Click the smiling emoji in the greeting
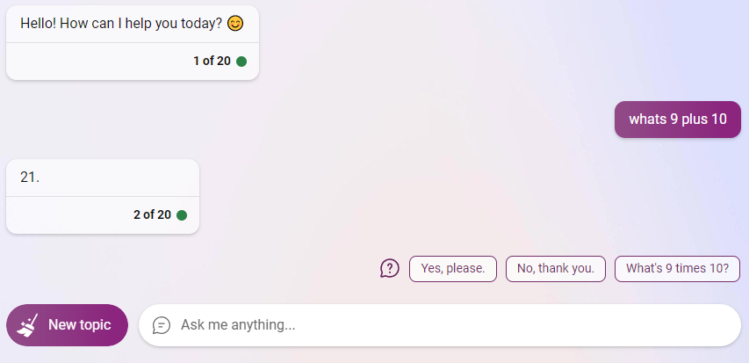Viewport: 749px width, 363px height. pos(235,24)
